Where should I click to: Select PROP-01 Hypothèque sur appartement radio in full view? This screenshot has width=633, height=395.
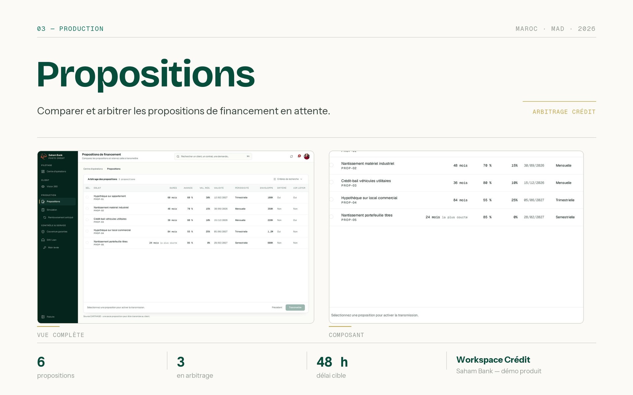[87, 197]
